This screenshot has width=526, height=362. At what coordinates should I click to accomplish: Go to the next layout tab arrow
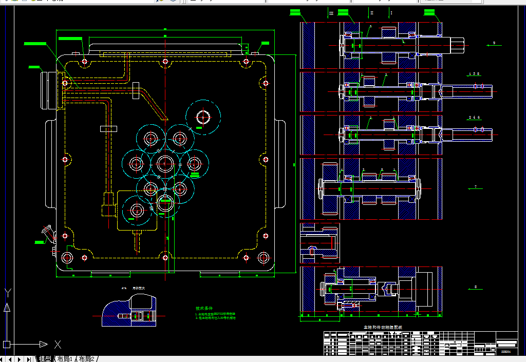click(x=20, y=359)
